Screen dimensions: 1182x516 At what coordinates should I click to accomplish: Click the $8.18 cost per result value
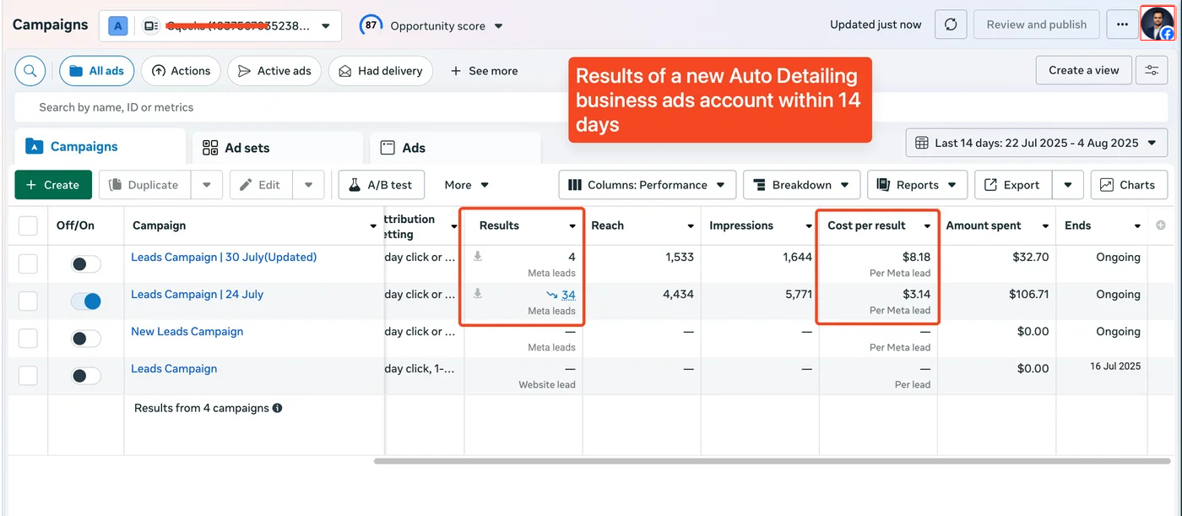coord(916,257)
